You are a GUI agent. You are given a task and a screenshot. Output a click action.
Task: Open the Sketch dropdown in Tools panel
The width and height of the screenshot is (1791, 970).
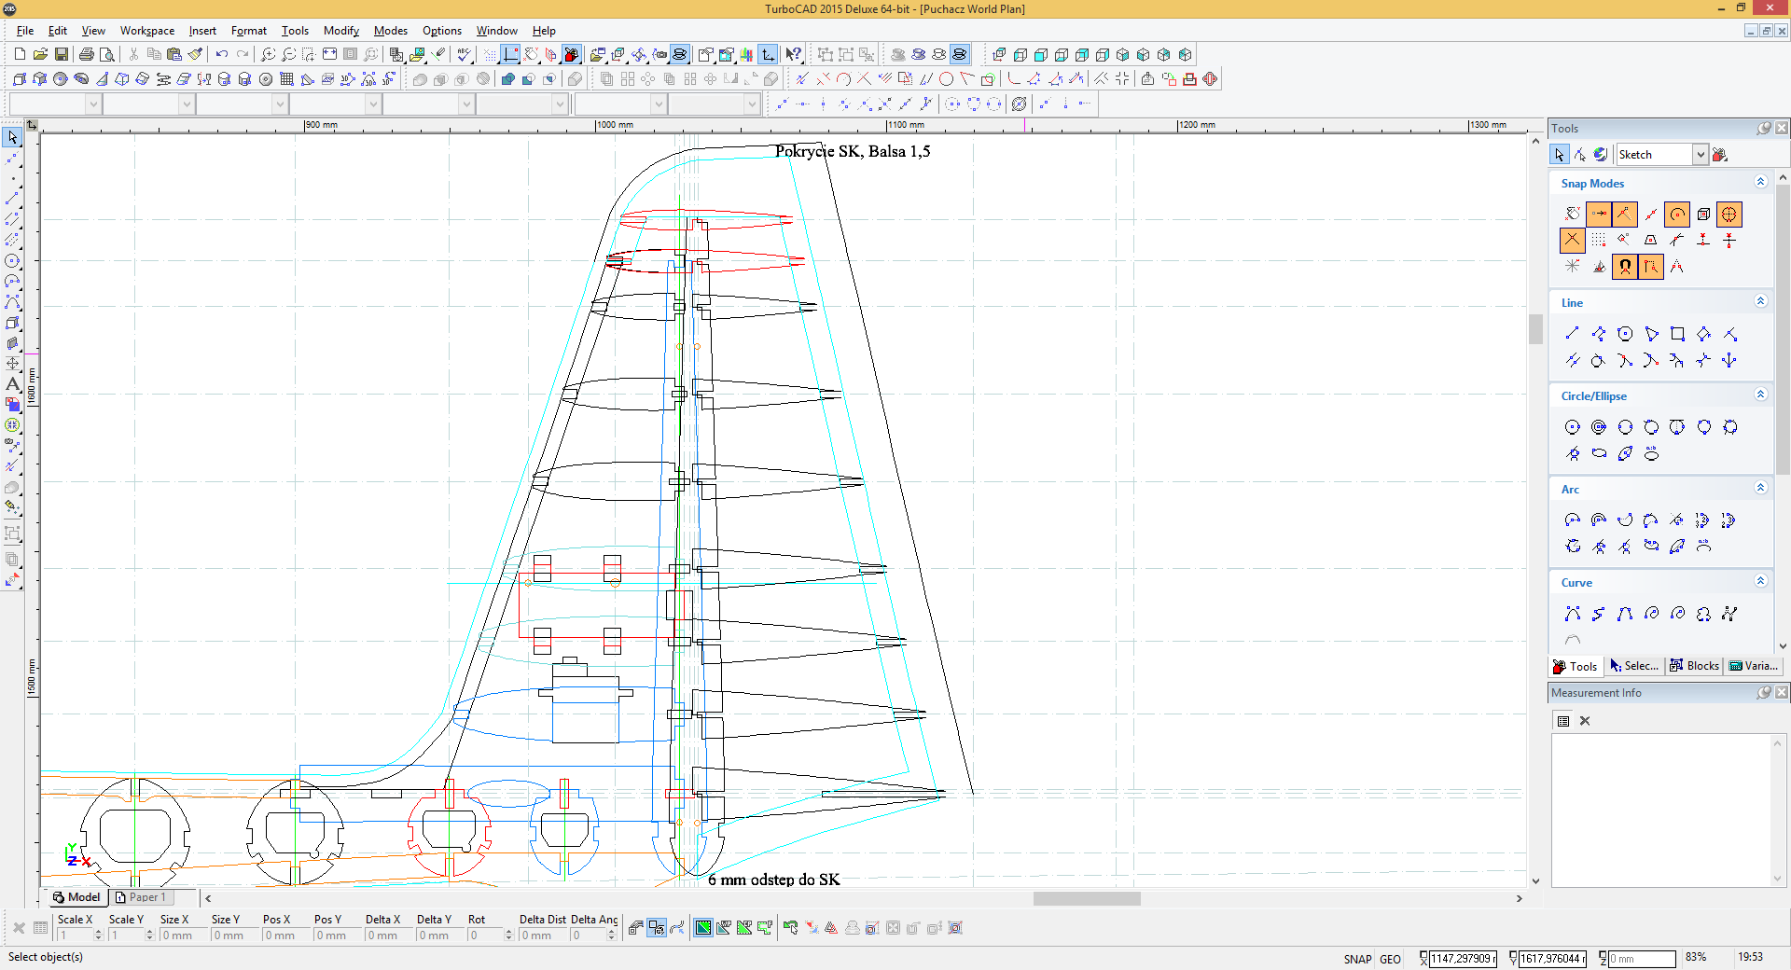pos(1700,155)
